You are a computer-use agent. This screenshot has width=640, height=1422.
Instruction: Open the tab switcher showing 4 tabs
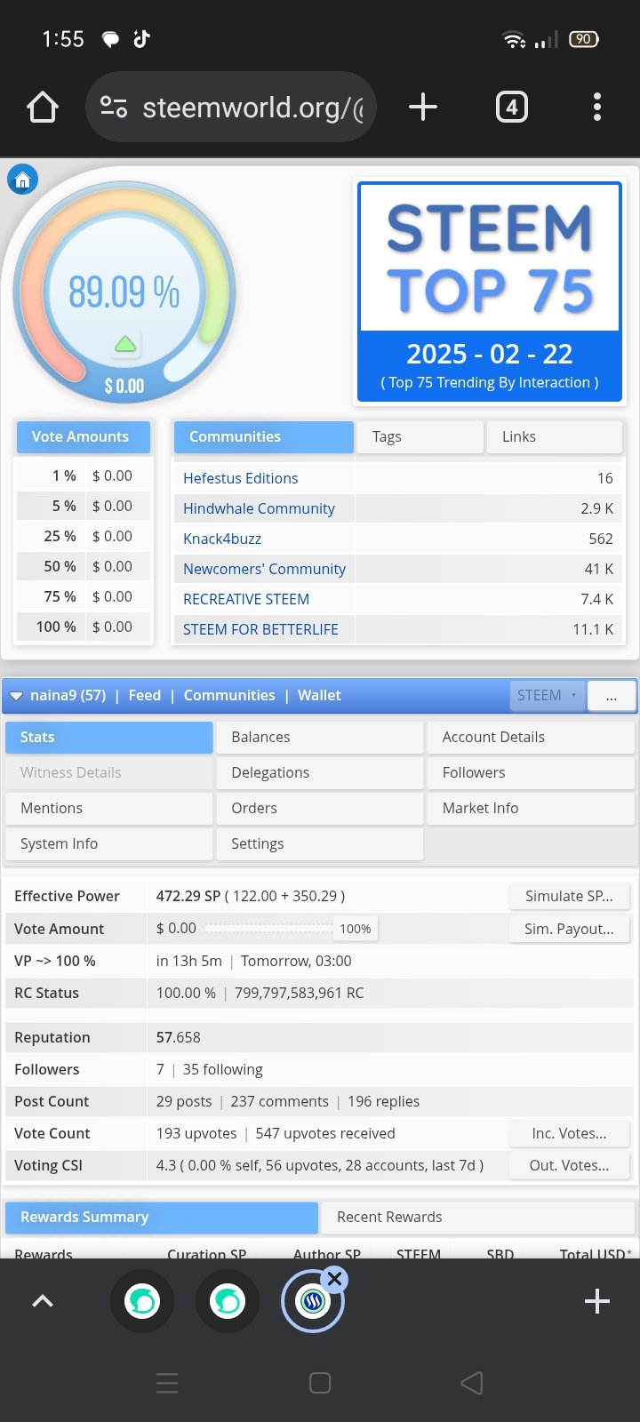511,108
